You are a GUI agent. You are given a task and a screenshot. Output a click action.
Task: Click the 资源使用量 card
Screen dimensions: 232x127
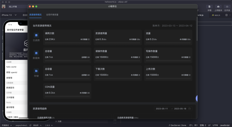tap(118, 38)
